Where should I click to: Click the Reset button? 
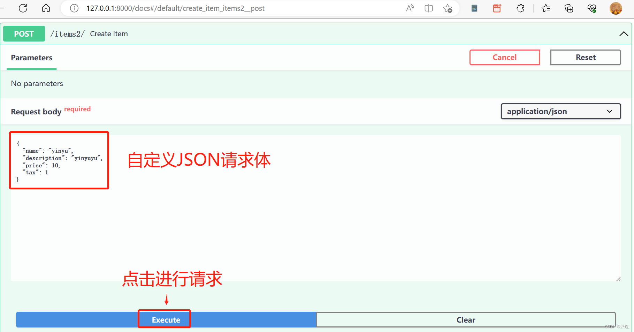[585, 57]
